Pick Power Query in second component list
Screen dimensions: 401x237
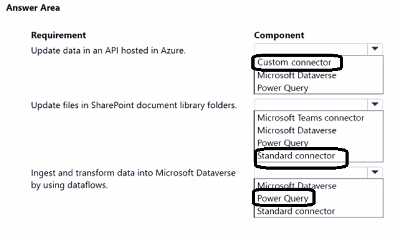[283, 143]
